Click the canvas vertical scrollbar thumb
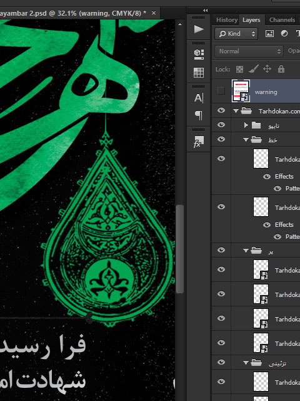The image size is (300, 401). 180,249
